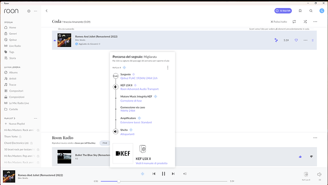Skip to next track
The height and width of the screenshot is (185, 328).
pyautogui.click(x=173, y=174)
